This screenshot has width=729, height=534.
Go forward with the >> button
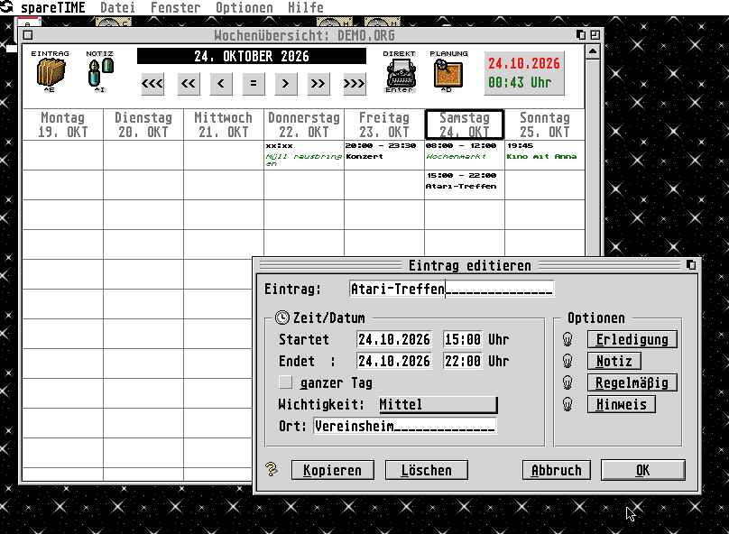tap(318, 84)
